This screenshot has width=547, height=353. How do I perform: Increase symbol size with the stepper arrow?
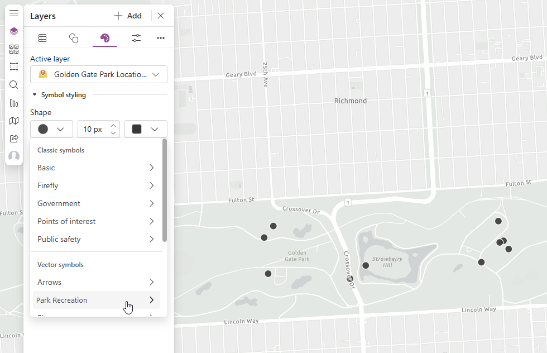point(113,126)
